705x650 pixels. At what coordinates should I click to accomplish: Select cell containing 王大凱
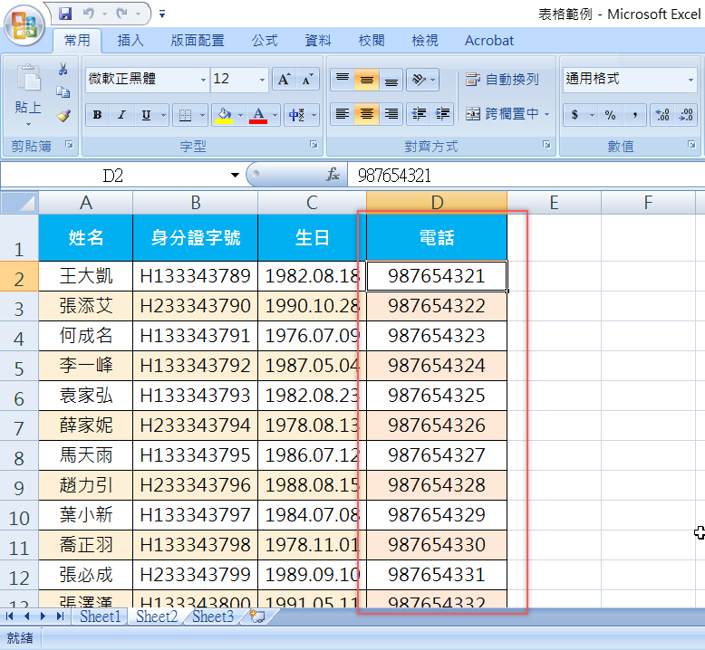point(86,276)
